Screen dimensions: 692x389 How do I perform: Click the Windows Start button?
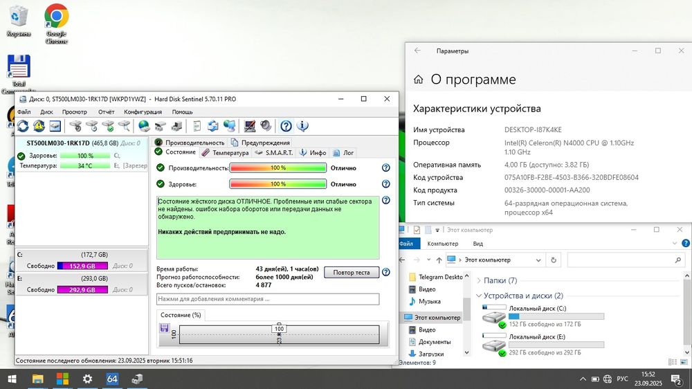(12, 379)
